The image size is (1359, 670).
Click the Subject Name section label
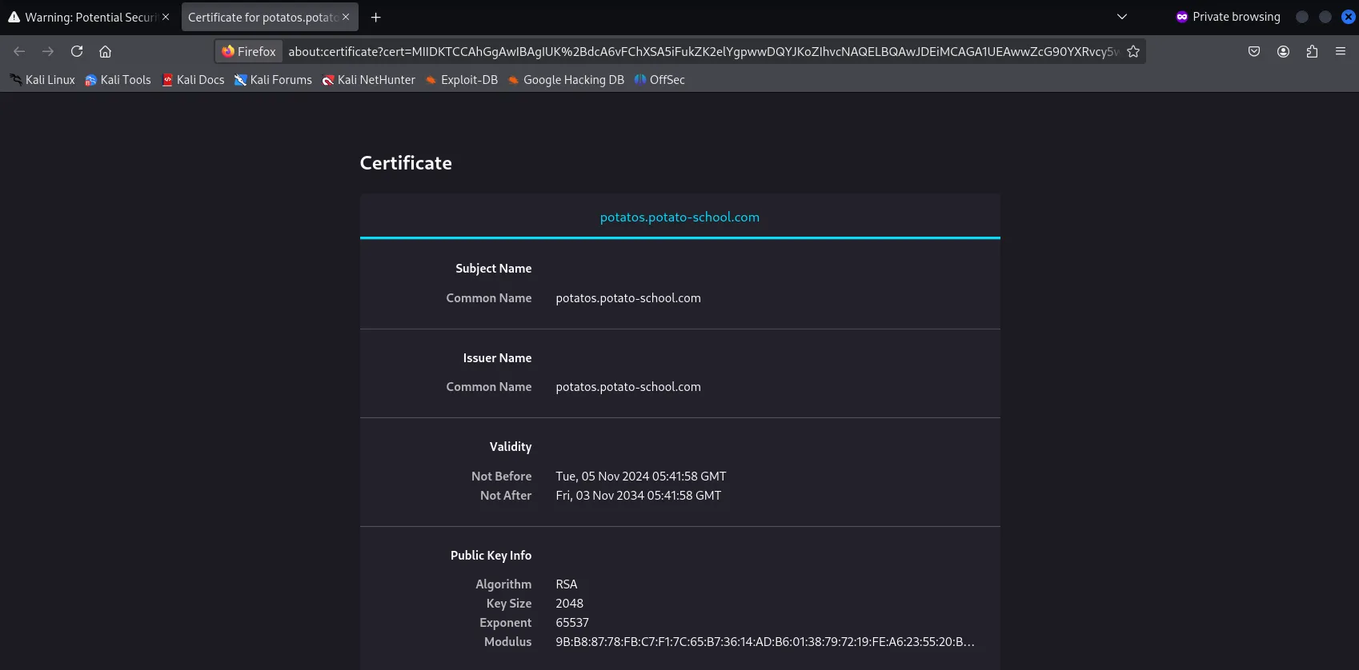tap(494, 269)
